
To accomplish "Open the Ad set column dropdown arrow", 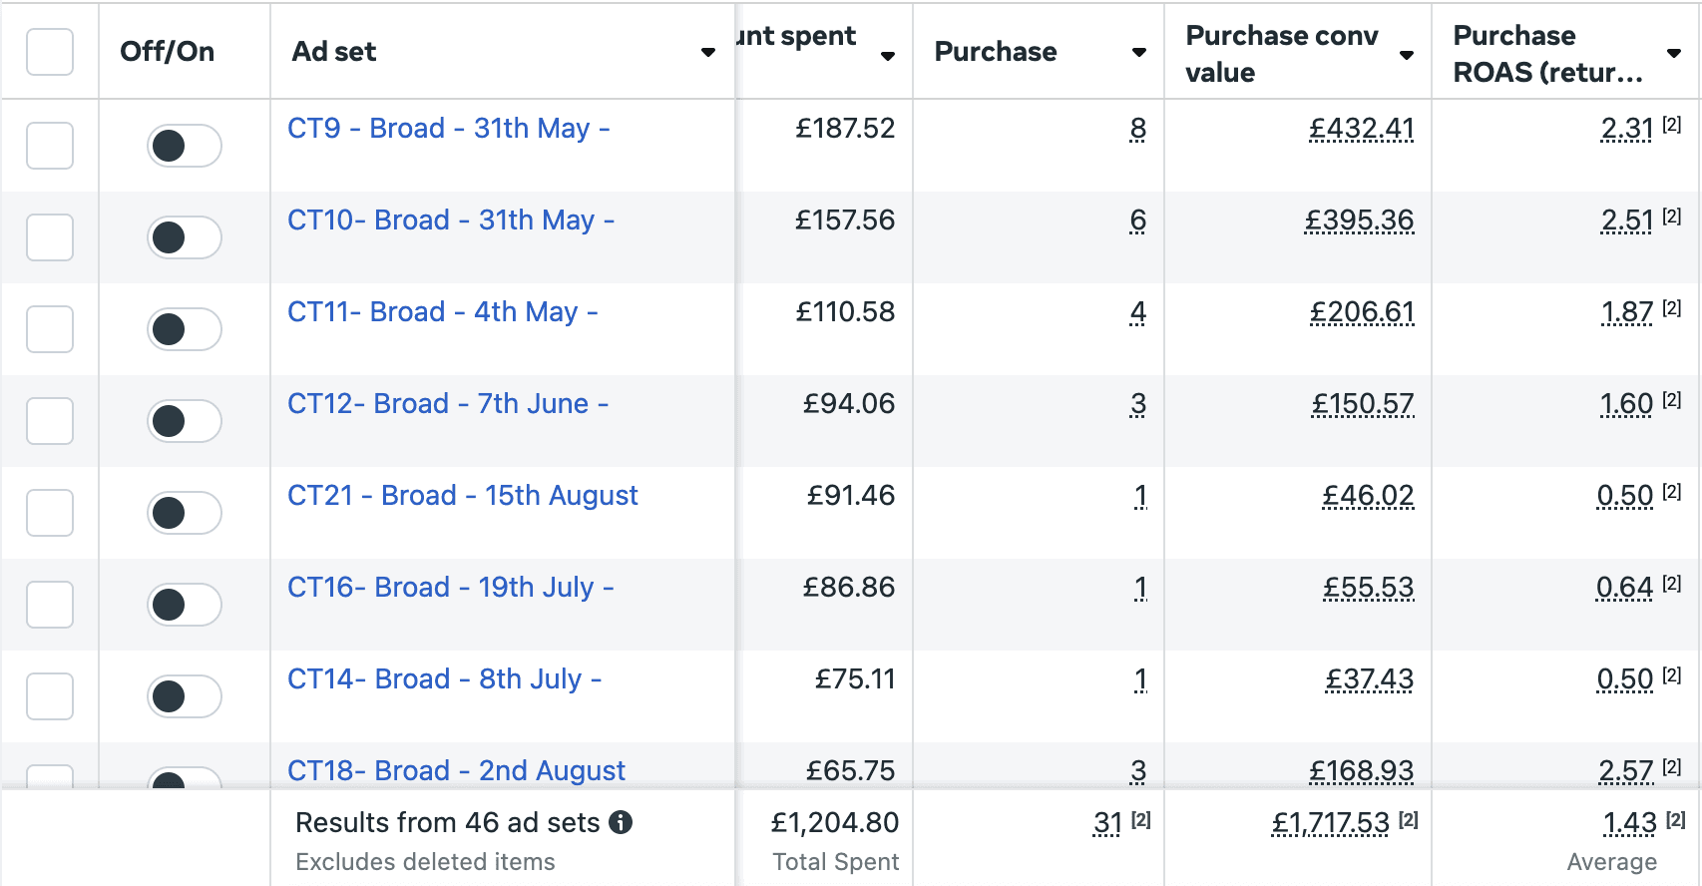I will [x=708, y=52].
